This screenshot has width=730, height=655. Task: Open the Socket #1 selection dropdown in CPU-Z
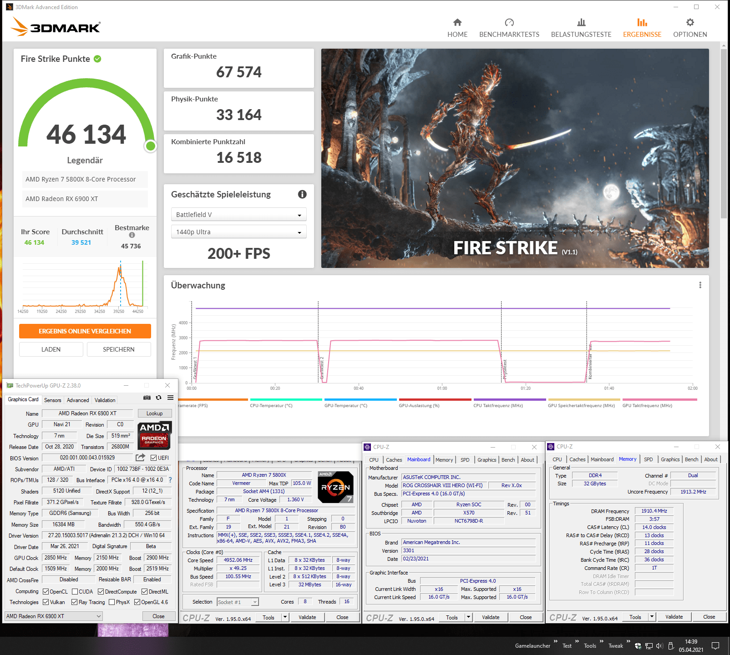(x=238, y=602)
